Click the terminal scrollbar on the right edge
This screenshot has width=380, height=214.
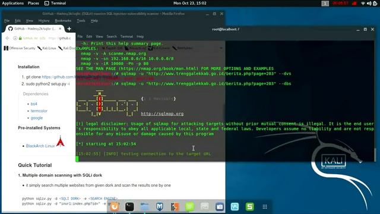pyautogui.click(x=375, y=154)
